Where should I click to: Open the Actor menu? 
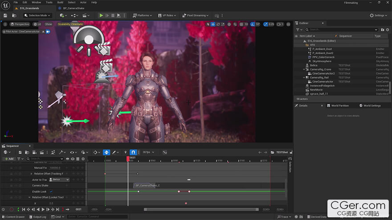(83, 3)
